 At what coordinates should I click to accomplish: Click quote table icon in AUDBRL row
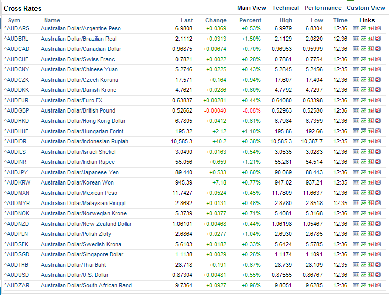357,39
